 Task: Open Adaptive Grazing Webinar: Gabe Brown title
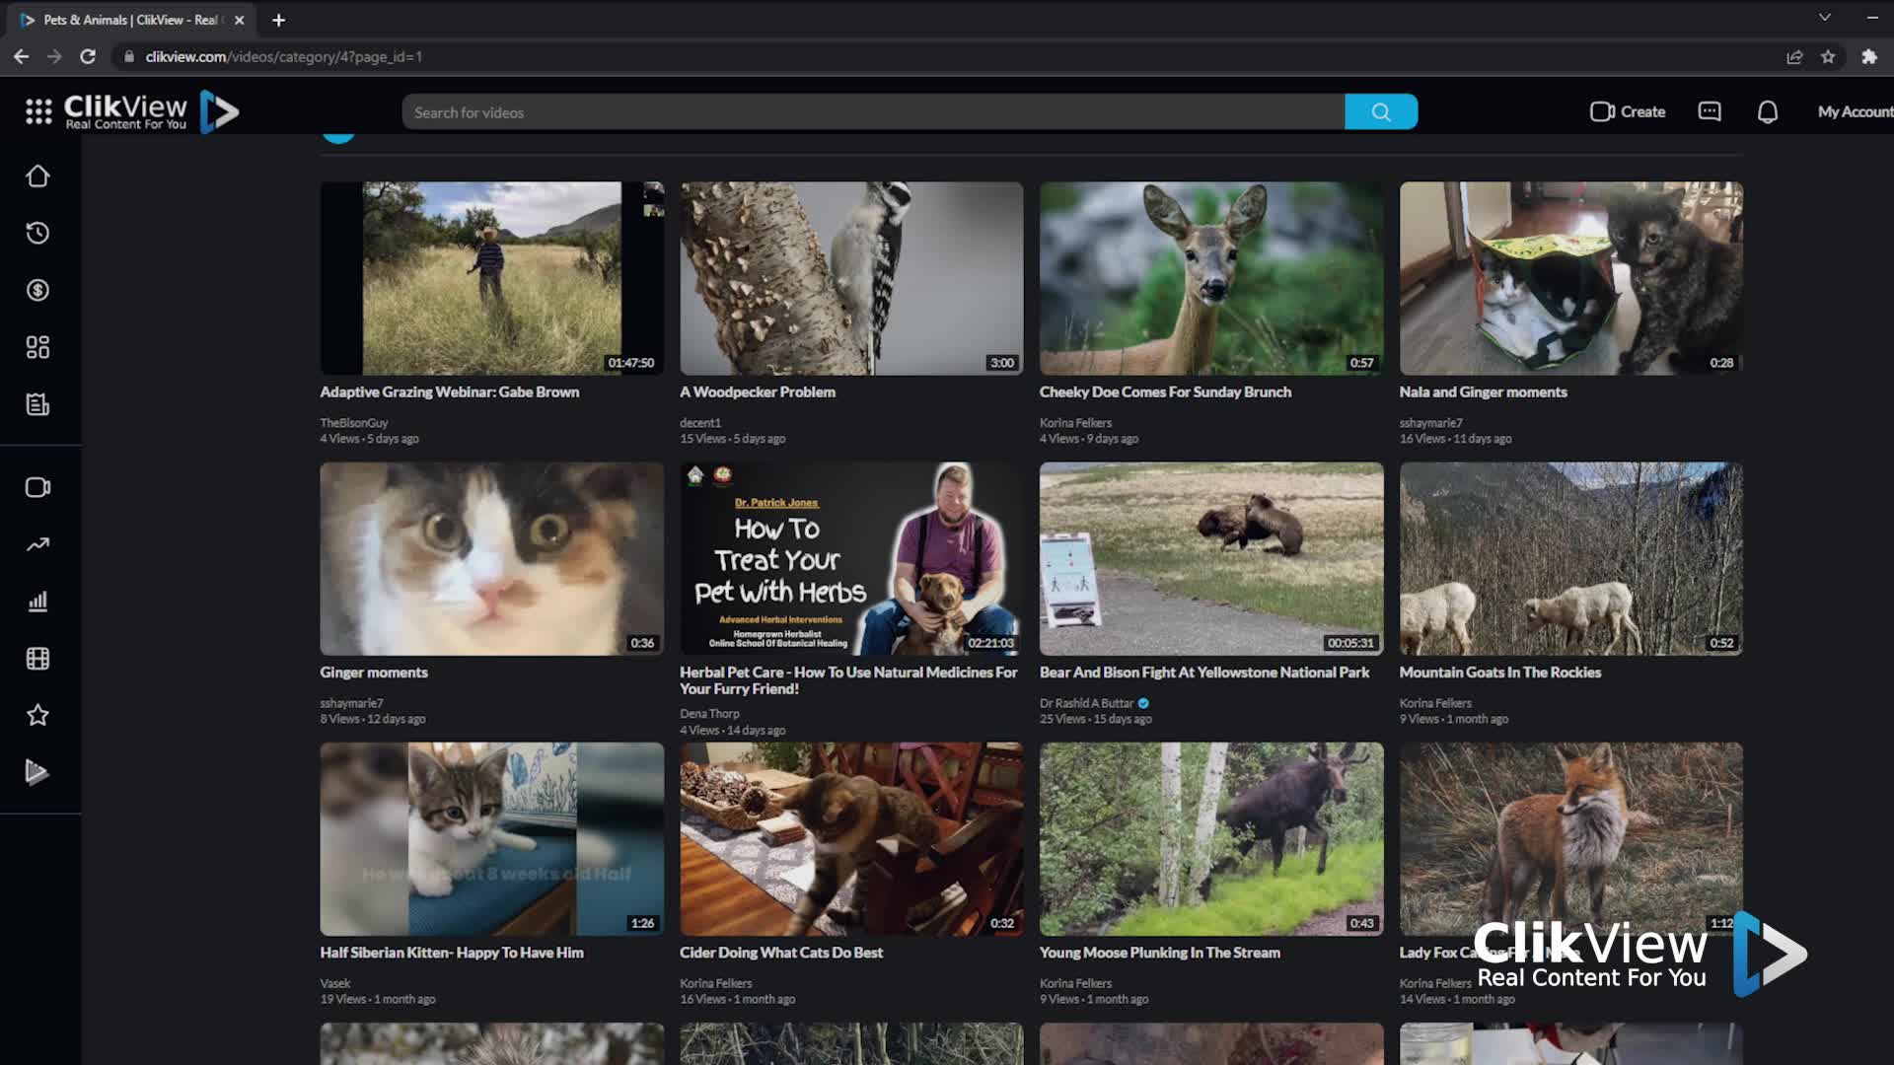(450, 392)
